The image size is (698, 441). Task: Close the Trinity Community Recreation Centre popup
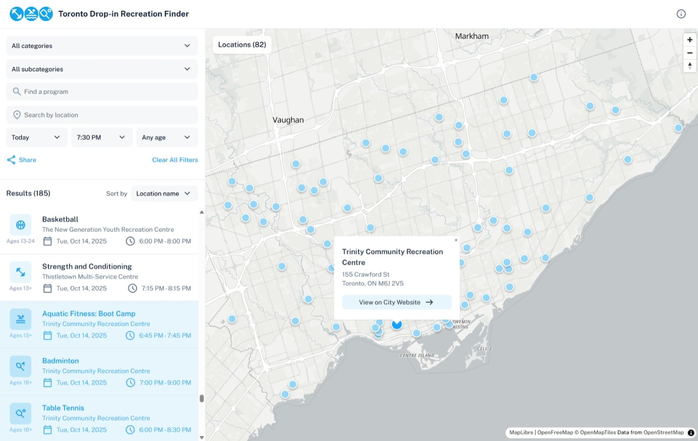[x=456, y=240]
